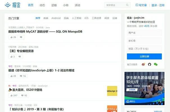Open article 喜大普奔，ES2019登场

click(25, 90)
